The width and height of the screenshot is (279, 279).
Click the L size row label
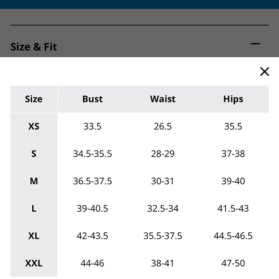34,209
